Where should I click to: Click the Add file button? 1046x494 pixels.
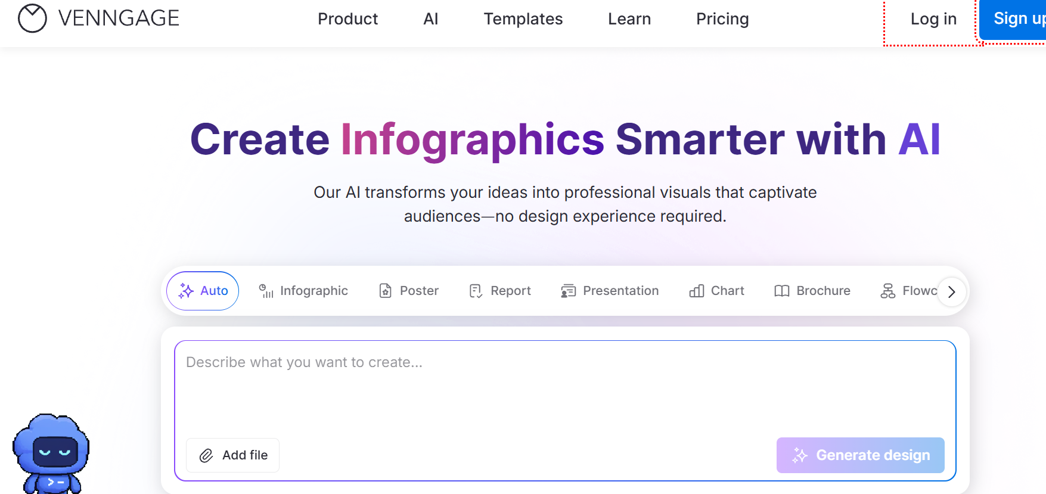pyautogui.click(x=232, y=456)
